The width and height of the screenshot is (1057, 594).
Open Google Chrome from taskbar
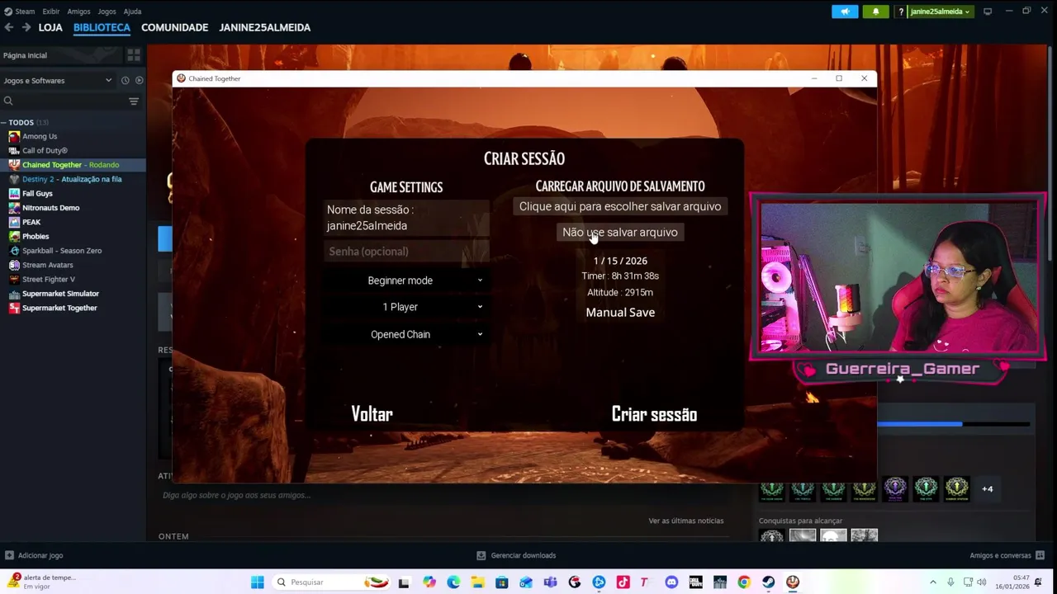pyautogui.click(x=744, y=582)
